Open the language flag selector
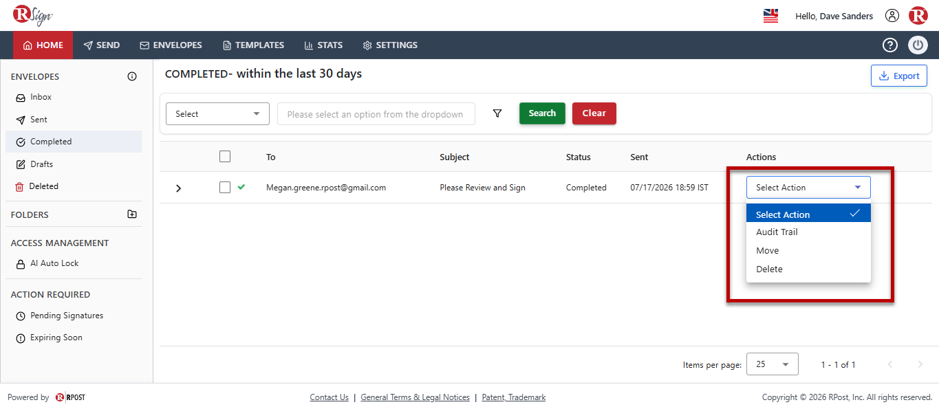The image size is (939, 409). pos(770,16)
